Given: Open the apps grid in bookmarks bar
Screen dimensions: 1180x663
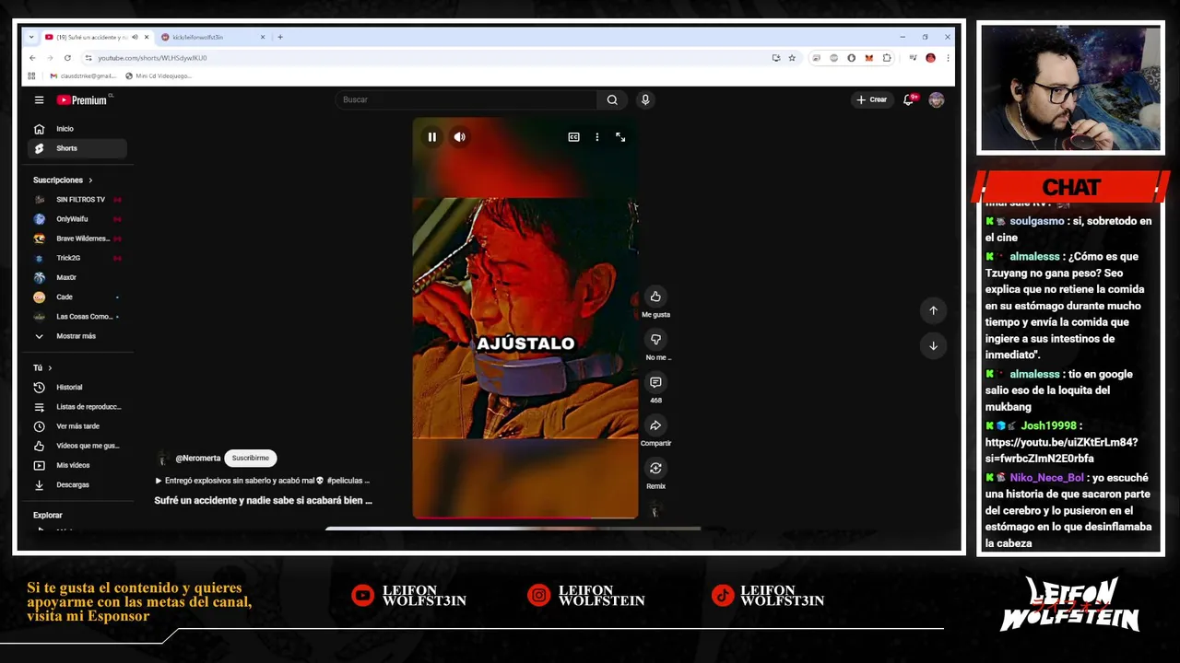Looking at the screenshot, I should click(x=31, y=76).
